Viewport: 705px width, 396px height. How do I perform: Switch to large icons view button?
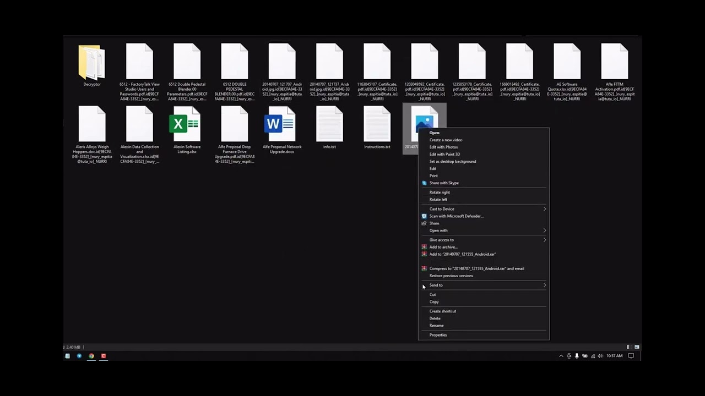pyautogui.click(x=637, y=347)
